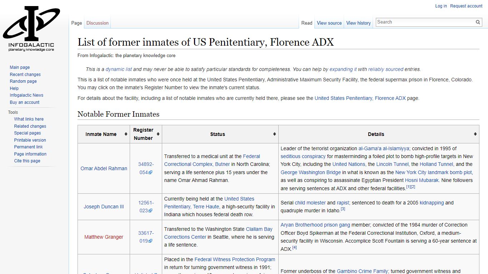Switch to the Discussion tab
Screen dimensions: 488x274
click(x=97, y=23)
